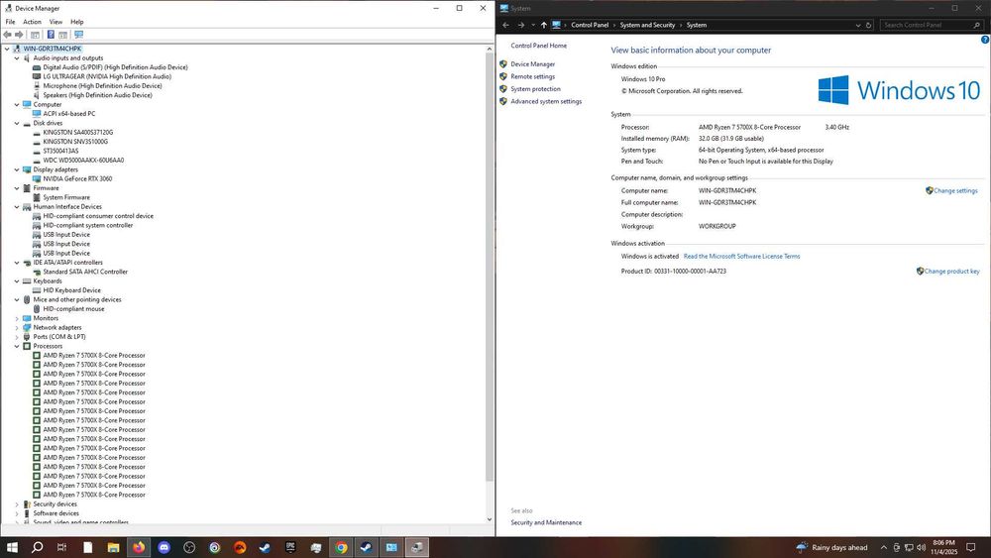Click the Forward button in System window
991x558 pixels.
pyautogui.click(x=521, y=26)
